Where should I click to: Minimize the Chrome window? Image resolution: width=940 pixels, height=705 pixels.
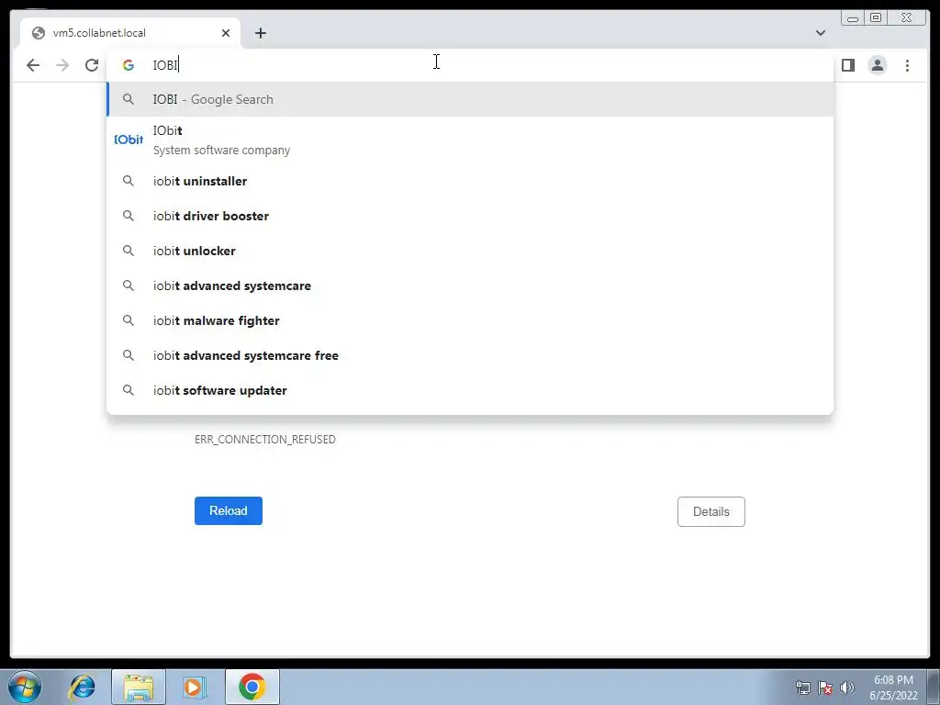853,18
